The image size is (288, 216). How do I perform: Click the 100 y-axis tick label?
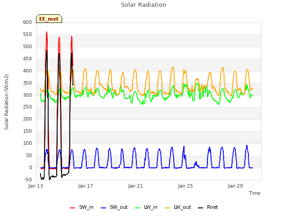(27, 143)
